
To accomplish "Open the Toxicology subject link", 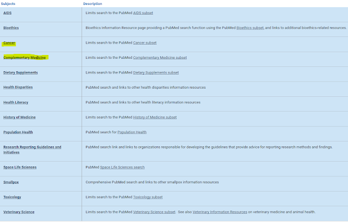I will (12, 197).
